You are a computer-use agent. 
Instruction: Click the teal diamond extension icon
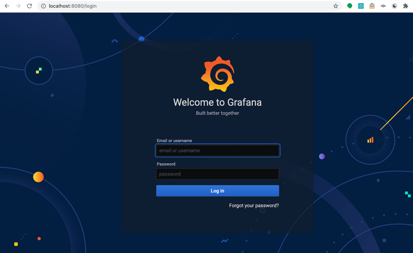(x=361, y=6)
